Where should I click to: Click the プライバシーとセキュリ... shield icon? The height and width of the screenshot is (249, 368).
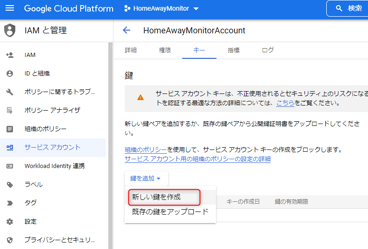pos(10,240)
